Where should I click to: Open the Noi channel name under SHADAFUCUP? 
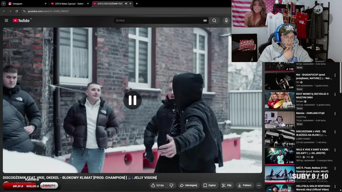(298, 82)
